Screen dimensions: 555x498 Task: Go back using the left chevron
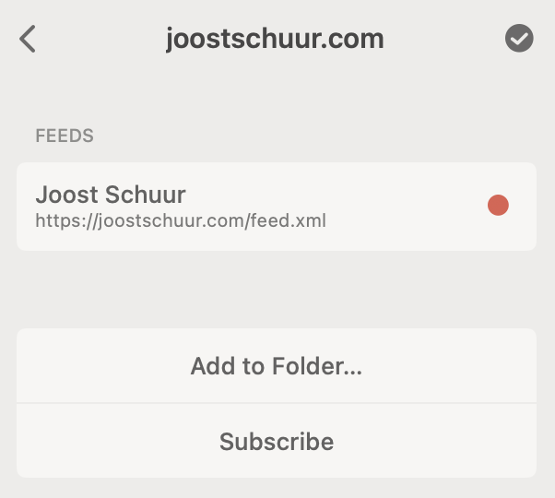pyautogui.click(x=28, y=39)
